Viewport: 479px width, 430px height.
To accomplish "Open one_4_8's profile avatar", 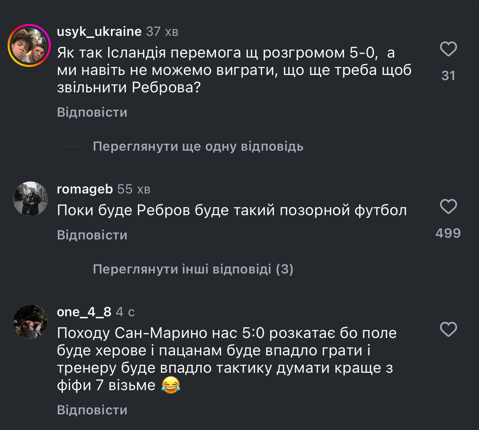I will (x=30, y=322).
